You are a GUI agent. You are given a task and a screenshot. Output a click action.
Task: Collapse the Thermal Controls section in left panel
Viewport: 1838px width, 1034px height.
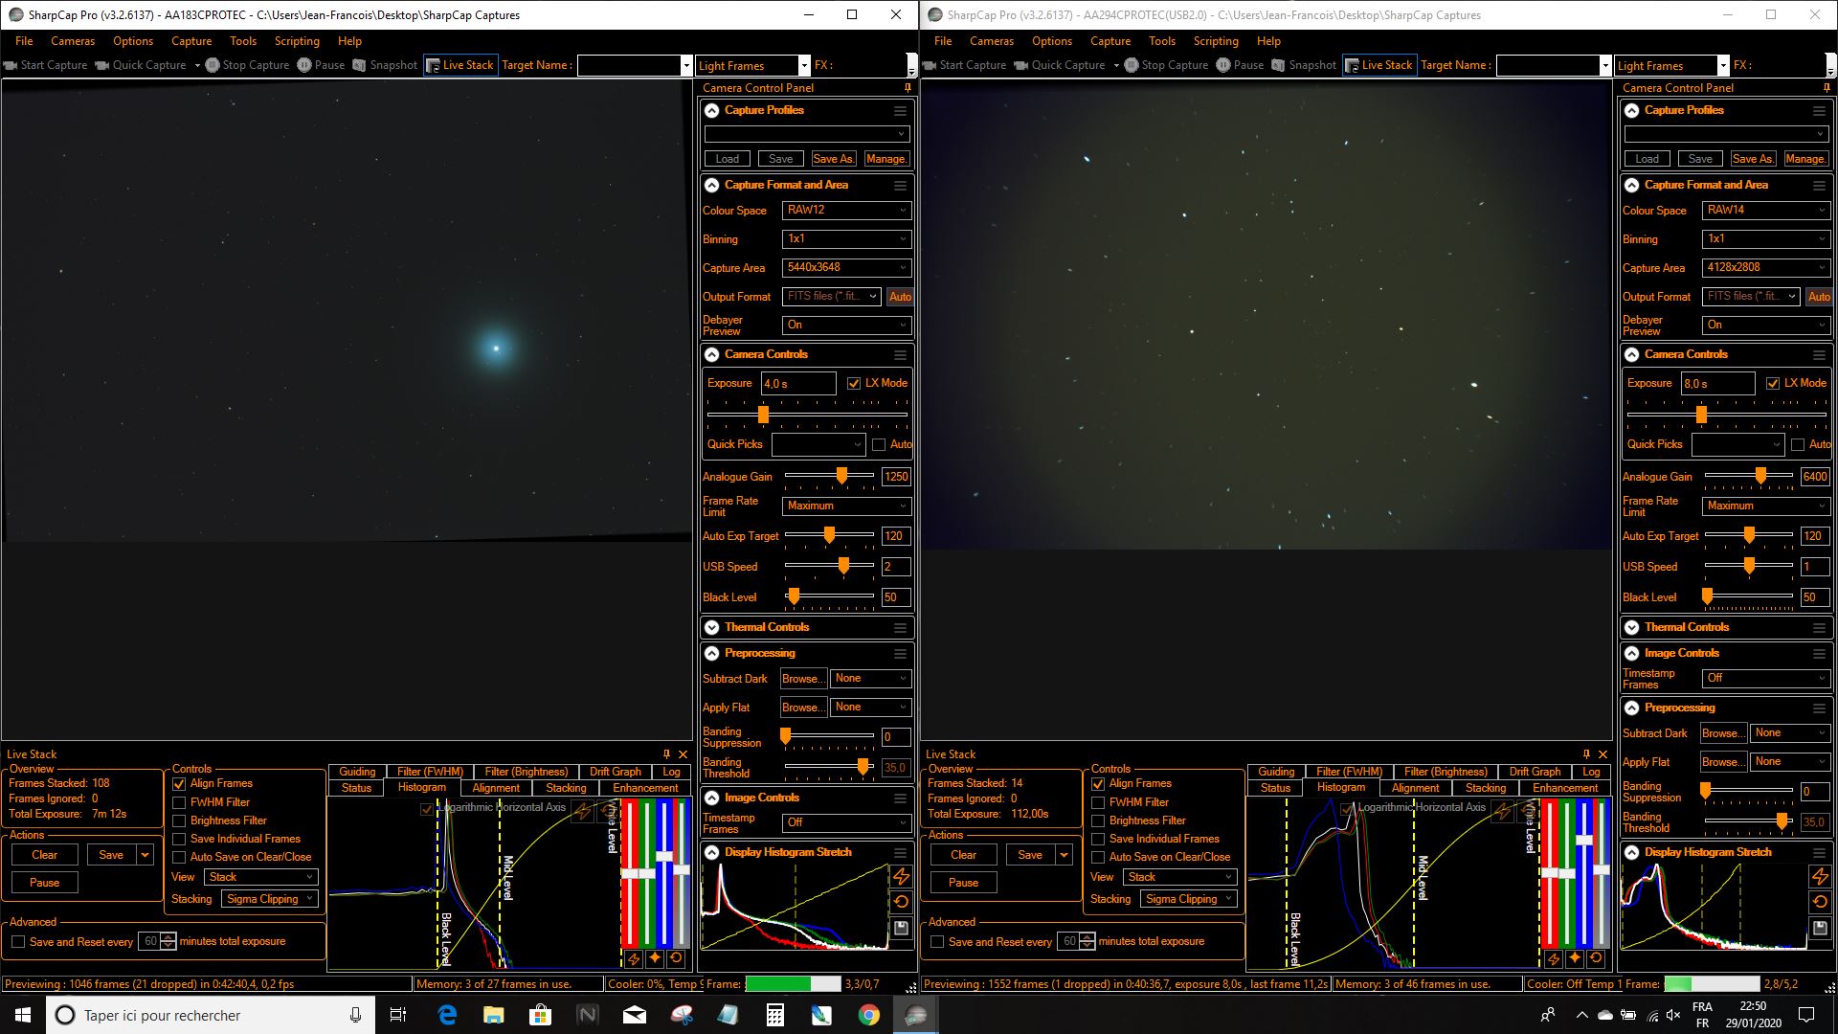711,627
